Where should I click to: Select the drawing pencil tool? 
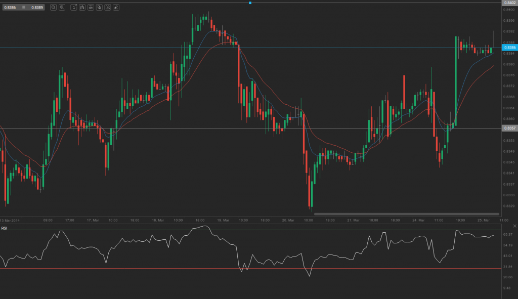[x=118, y=7]
